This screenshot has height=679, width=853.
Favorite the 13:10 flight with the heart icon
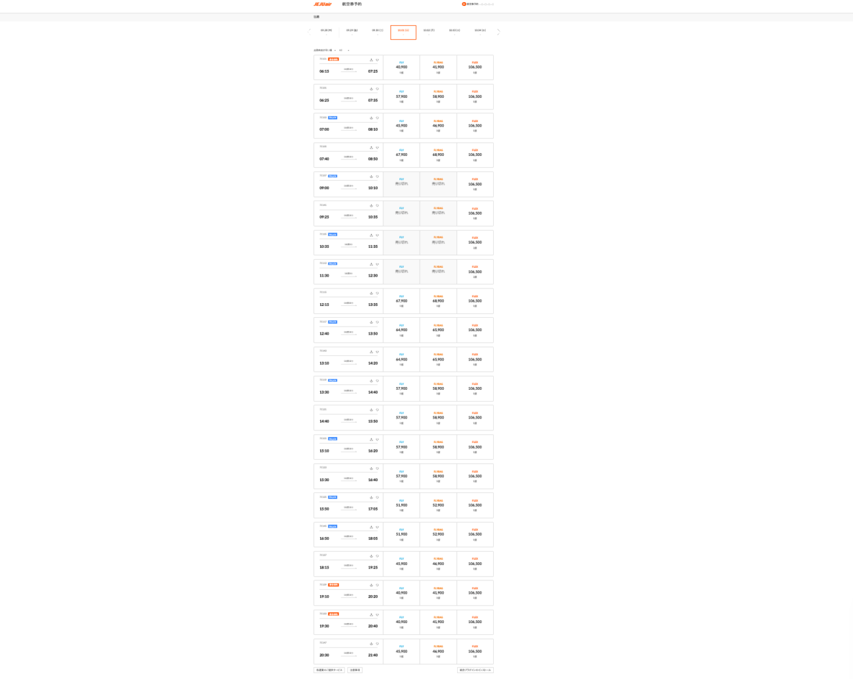(377, 352)
